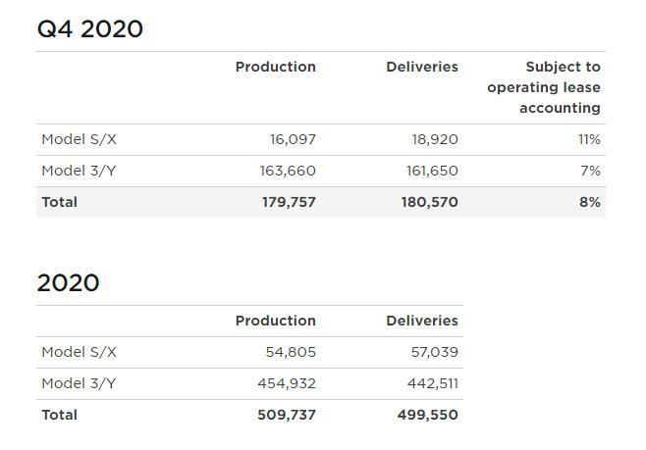Viewport: 646px width, 450px height.
Task: Click Subject to operating lease accounting header
Action: [x=544, y=87]
